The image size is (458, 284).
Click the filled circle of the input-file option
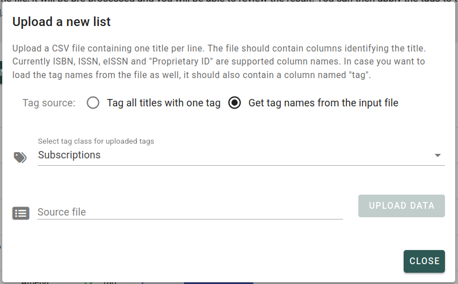235,103
